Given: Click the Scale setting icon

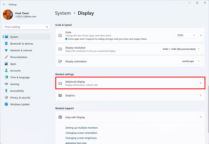Looking at the screenshot, I should 60,35.
